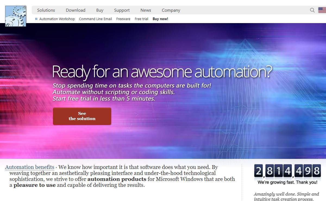Follow the Automation benefits link
326x201 pixels.
pyautogui.click(x=30, y=167)
